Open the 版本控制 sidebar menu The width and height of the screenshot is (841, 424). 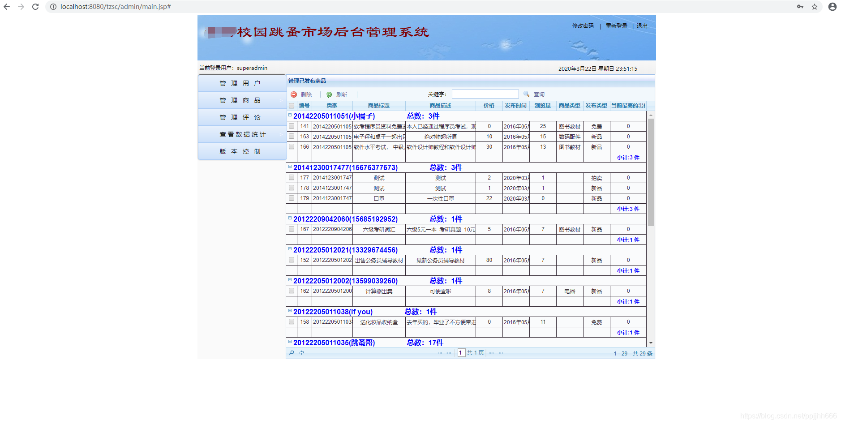pos(242,151)
